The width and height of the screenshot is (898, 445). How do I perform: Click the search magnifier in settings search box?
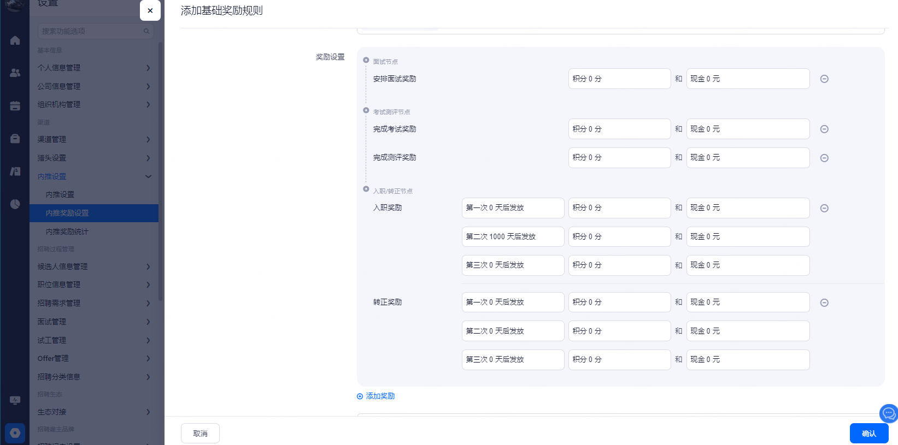click(146, 31)
